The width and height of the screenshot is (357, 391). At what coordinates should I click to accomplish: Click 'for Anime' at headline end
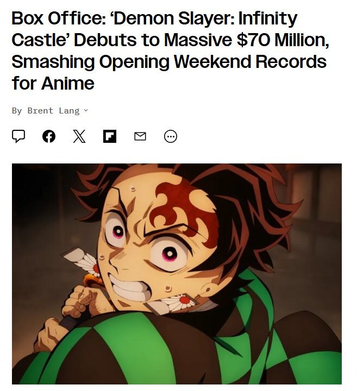(53, 83)
